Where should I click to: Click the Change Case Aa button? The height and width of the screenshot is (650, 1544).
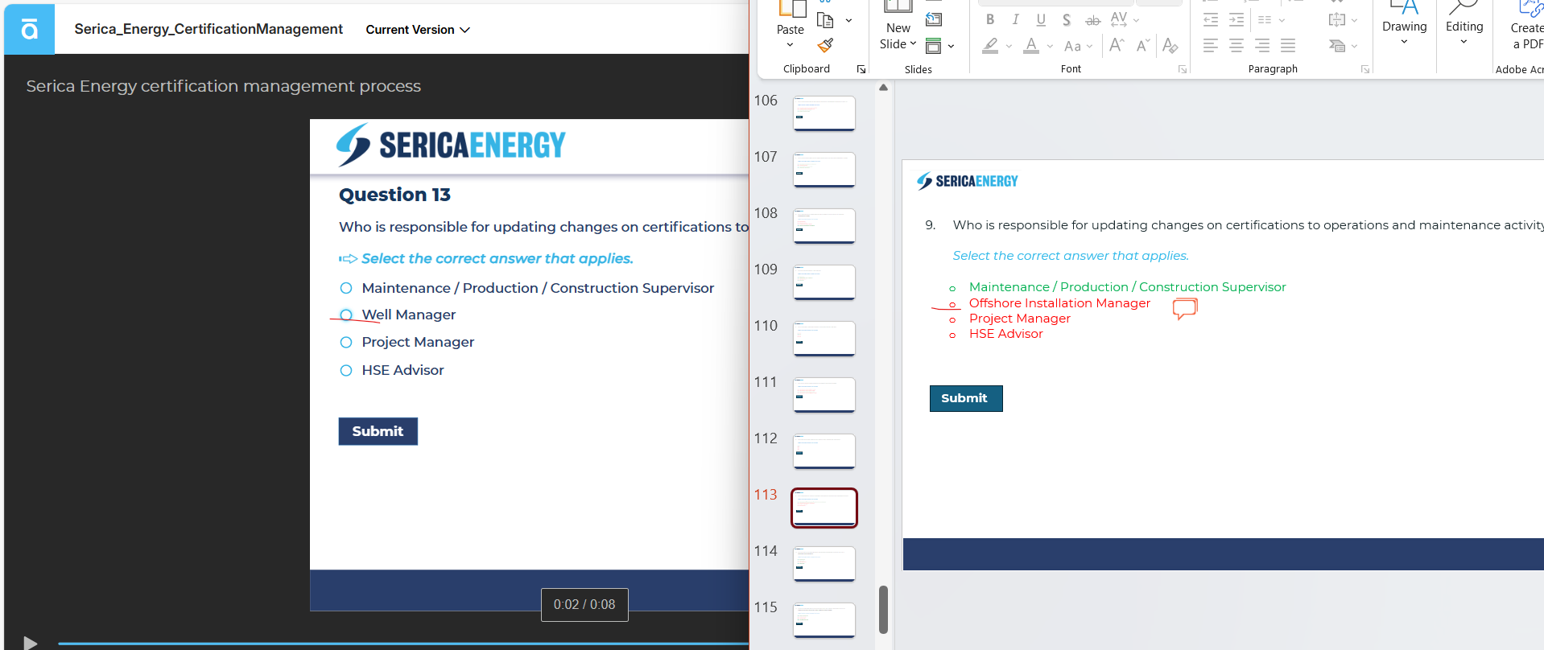pos(1072,46)
